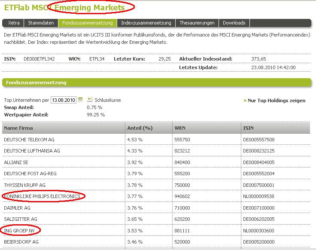316x250 pixels.
Task: Click the 3.46 % share value
Action: click(135, 242)
